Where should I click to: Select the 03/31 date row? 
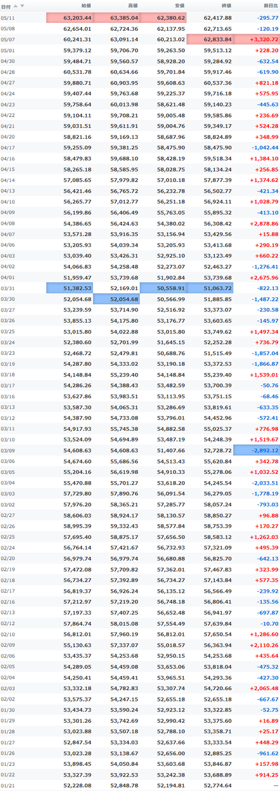tap(140, 287)
